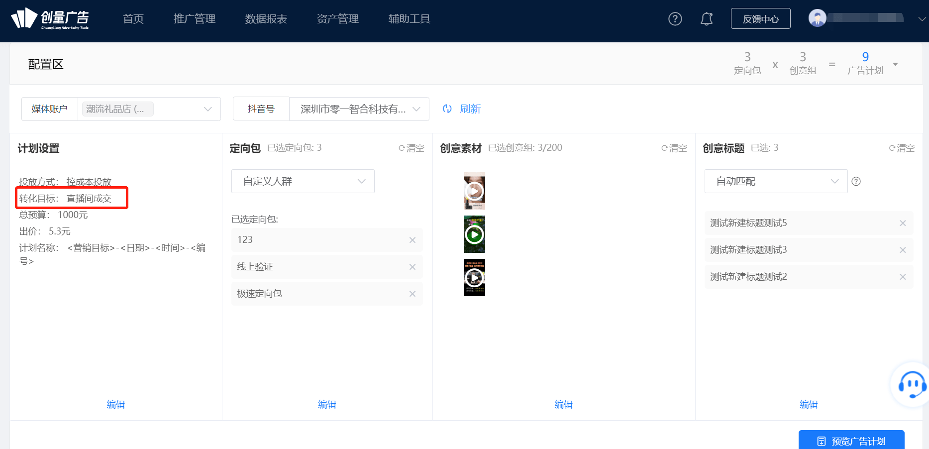Remove the 定向包 named 123

click(412, 240)
